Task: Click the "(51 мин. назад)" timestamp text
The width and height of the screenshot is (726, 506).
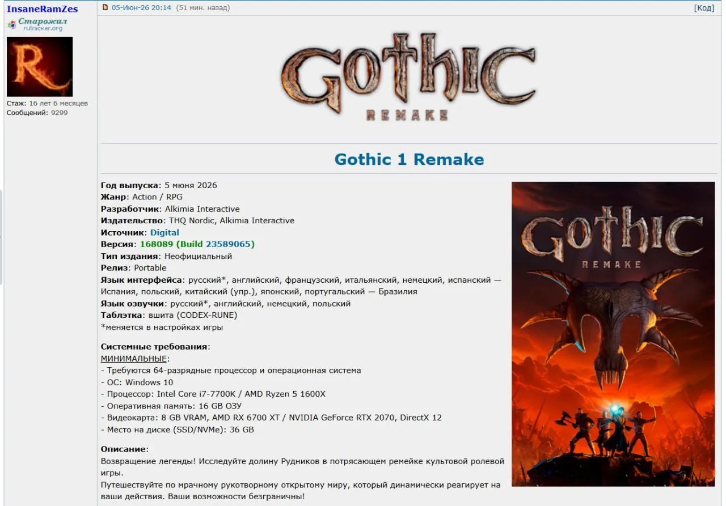Action: point(203,8)
